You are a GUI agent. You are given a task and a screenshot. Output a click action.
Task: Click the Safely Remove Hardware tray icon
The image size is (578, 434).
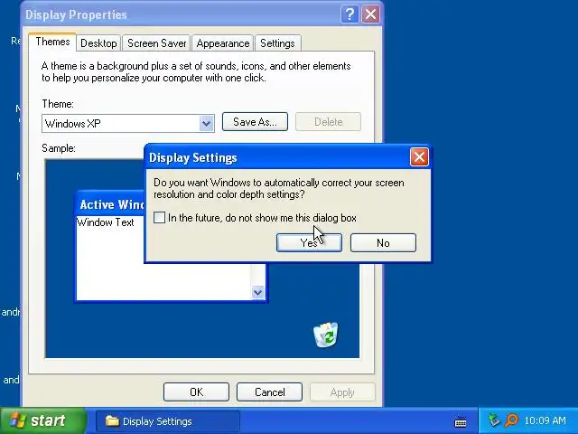pyautogui.click(x=494, y=420)
